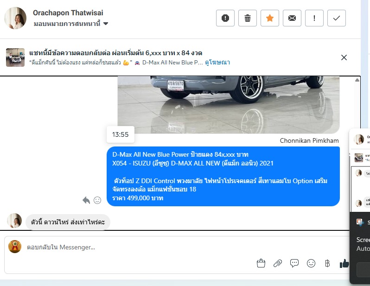Screen dimensions: 370x286
Task: Click the customer's message asking about down payment
Action: [x=68, y=222]
